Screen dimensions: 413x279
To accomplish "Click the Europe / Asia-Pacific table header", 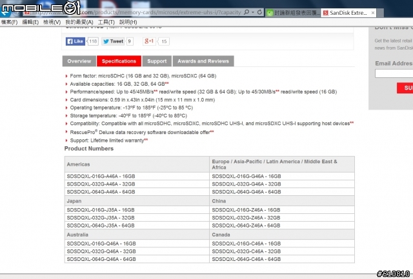I will point(282,164).
